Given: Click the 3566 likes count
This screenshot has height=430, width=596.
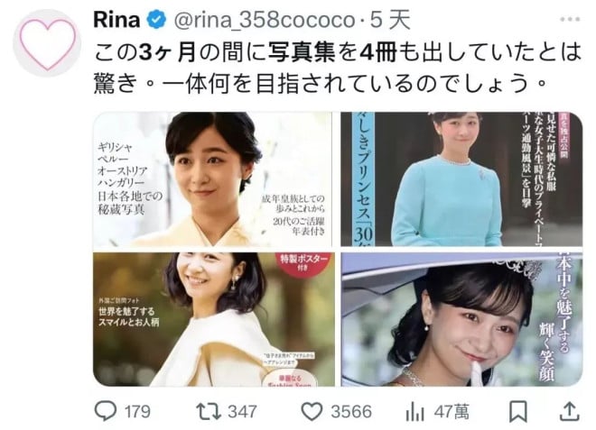Looking at the screenshot, I should [x=351, y=412].
